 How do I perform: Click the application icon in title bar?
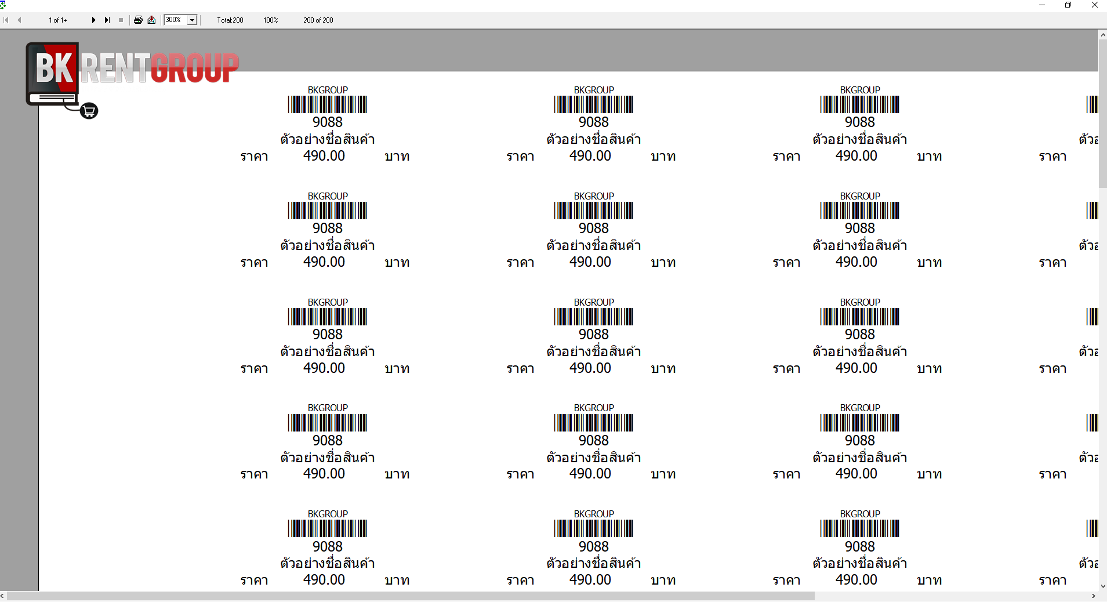(x=3, y=5)
